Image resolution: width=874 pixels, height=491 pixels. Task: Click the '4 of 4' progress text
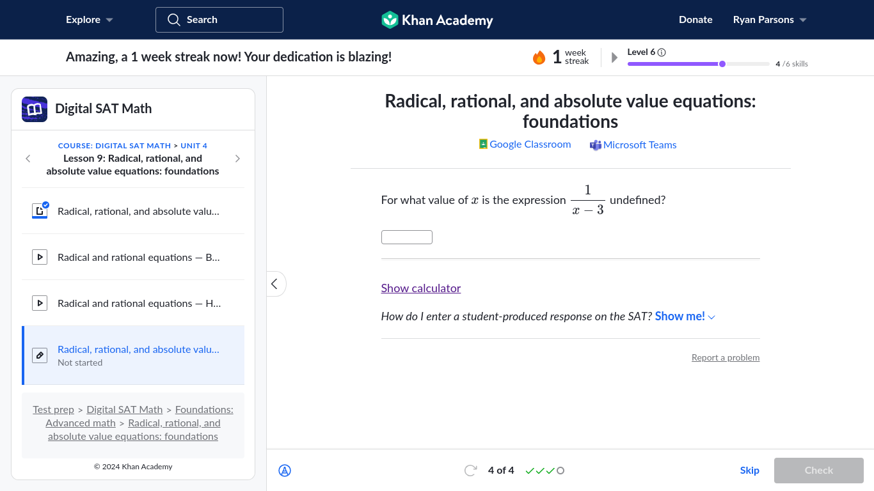pyautogui.click(x=501, y=471)
